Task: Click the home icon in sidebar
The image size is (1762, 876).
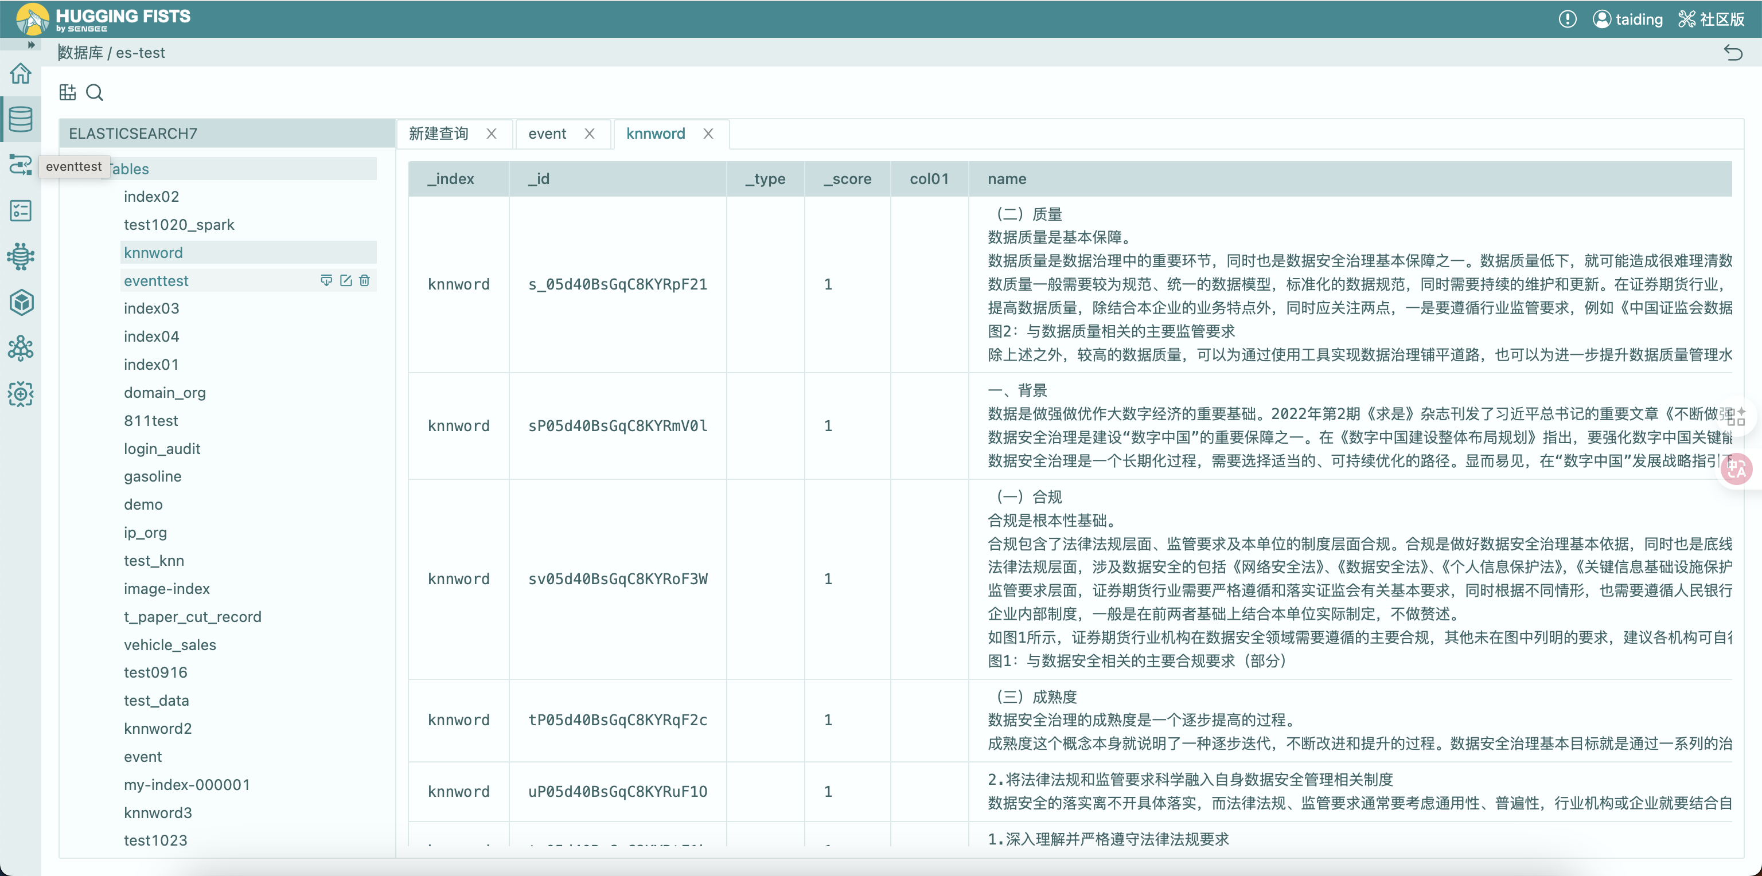Action: click(21, 73)
